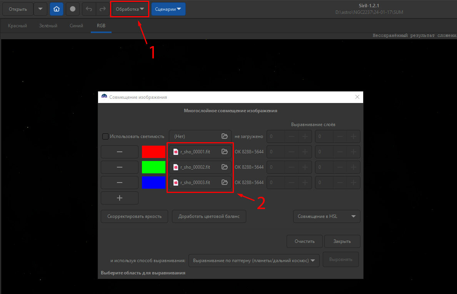The width and height of the screenshot is (457, 294).
Task: Click the не загружено status text
Action: point(249,136)
